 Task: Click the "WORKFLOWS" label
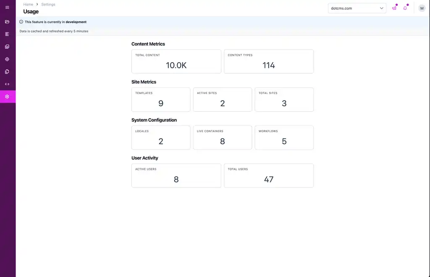268,131
